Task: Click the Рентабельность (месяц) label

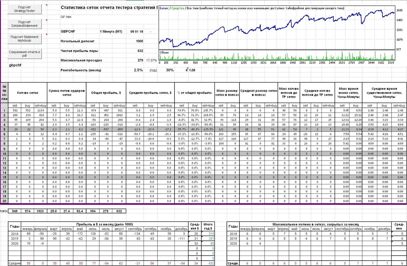Action: pos(81,70)
